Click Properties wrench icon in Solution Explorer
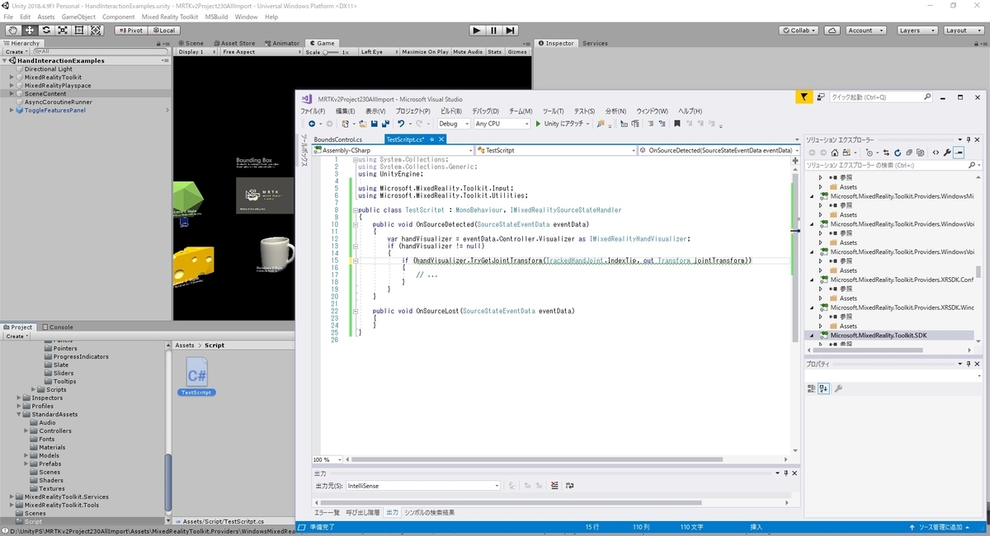 pyautogui.click(x=947, y=153)
